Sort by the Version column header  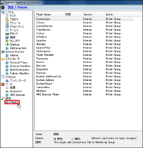click(x=93, y=14)
